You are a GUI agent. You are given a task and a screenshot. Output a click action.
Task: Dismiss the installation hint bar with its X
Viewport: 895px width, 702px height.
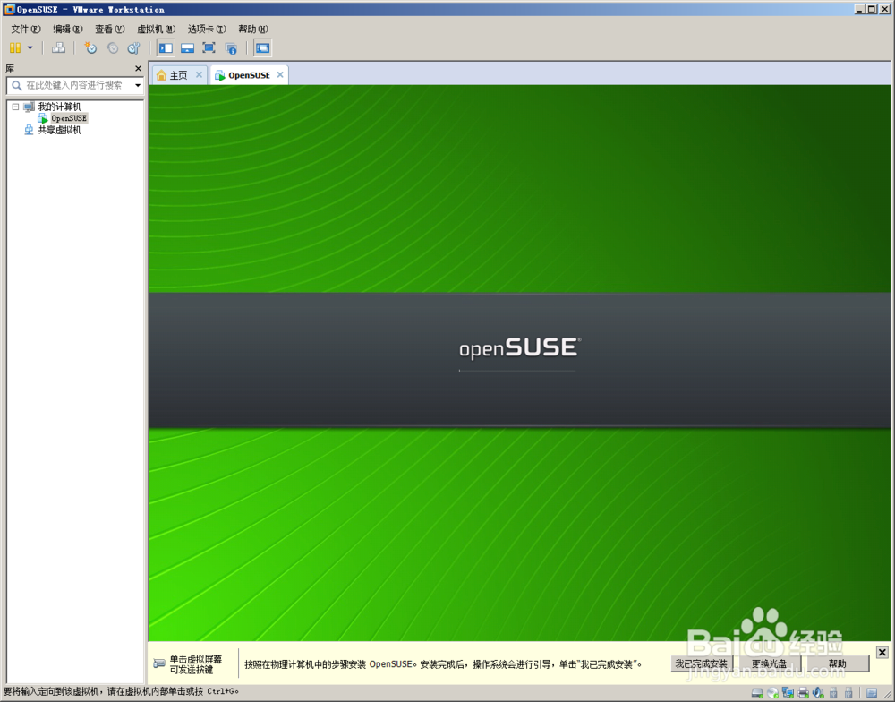[x=882, y=653]
